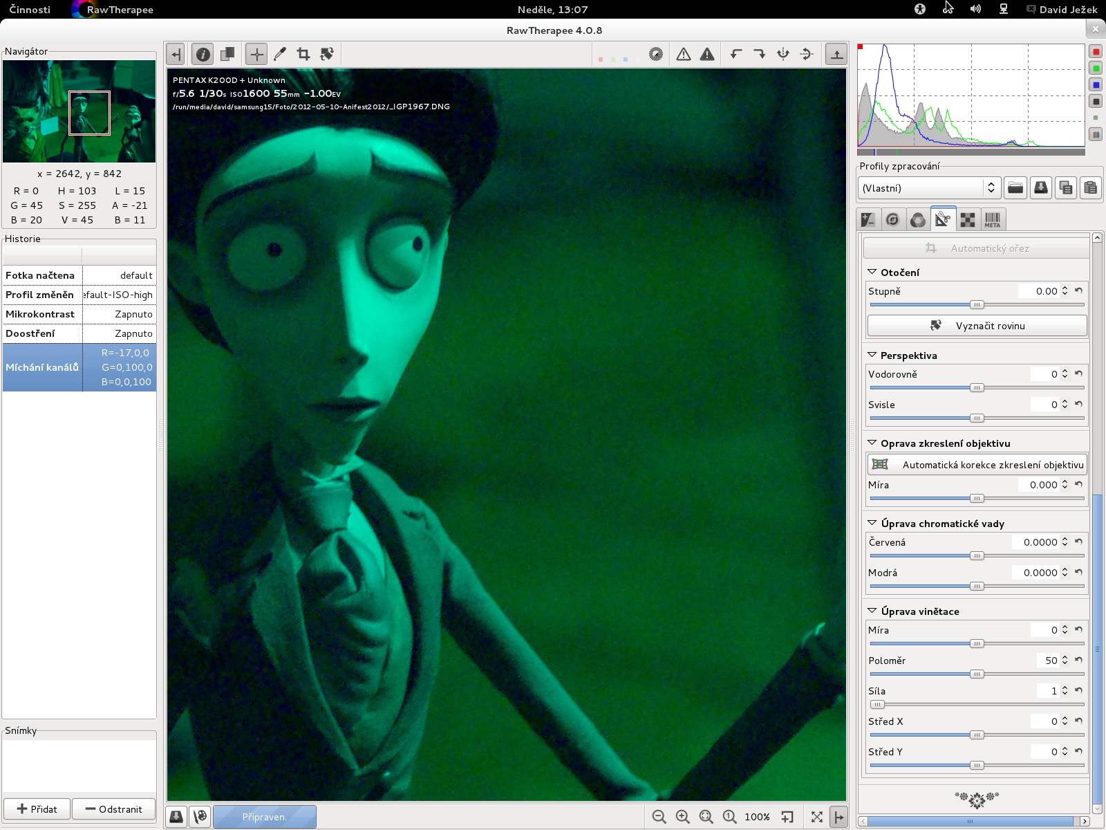1106x830 pixels.
Task: Load processing profile from file
Action: (x=1015, y=188)
